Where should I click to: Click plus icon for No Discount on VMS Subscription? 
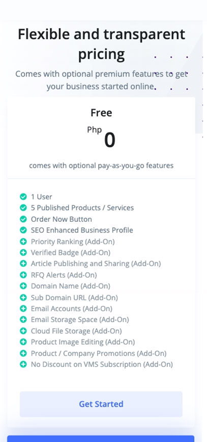pyautogui.click(x=23, y=365)
